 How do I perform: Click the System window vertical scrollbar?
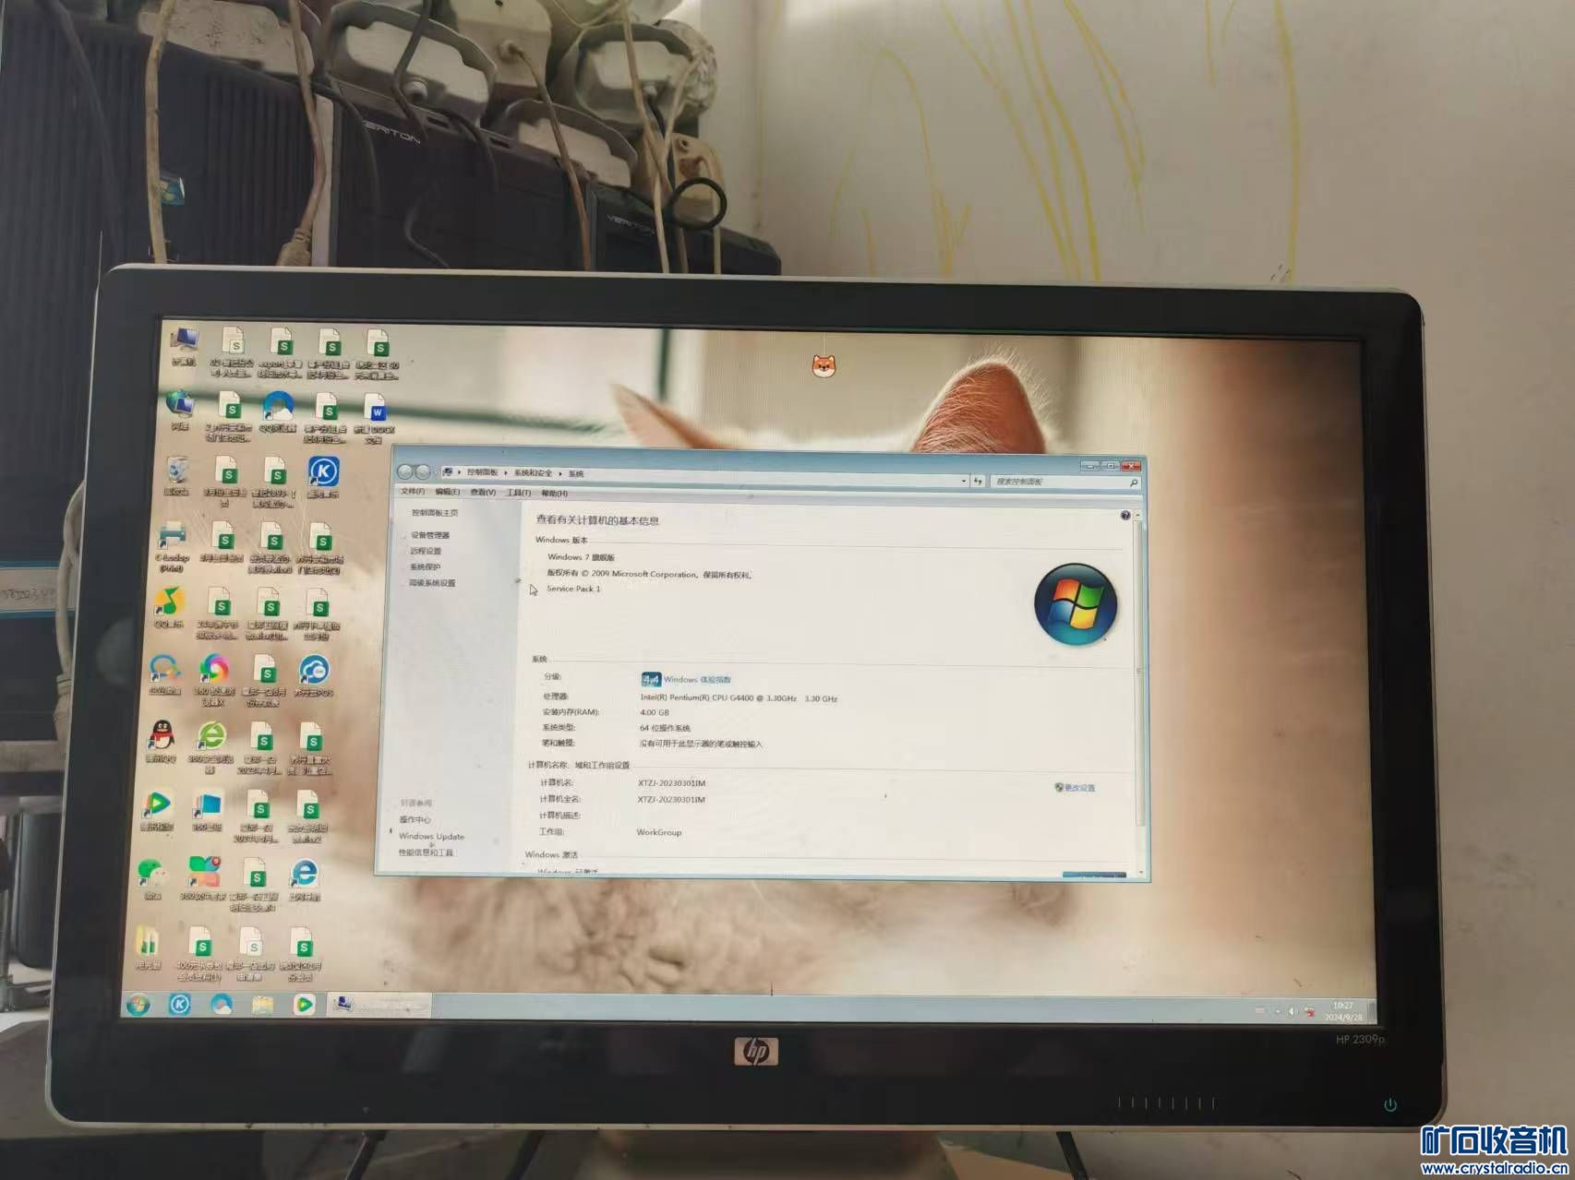tap(1138, 692)
